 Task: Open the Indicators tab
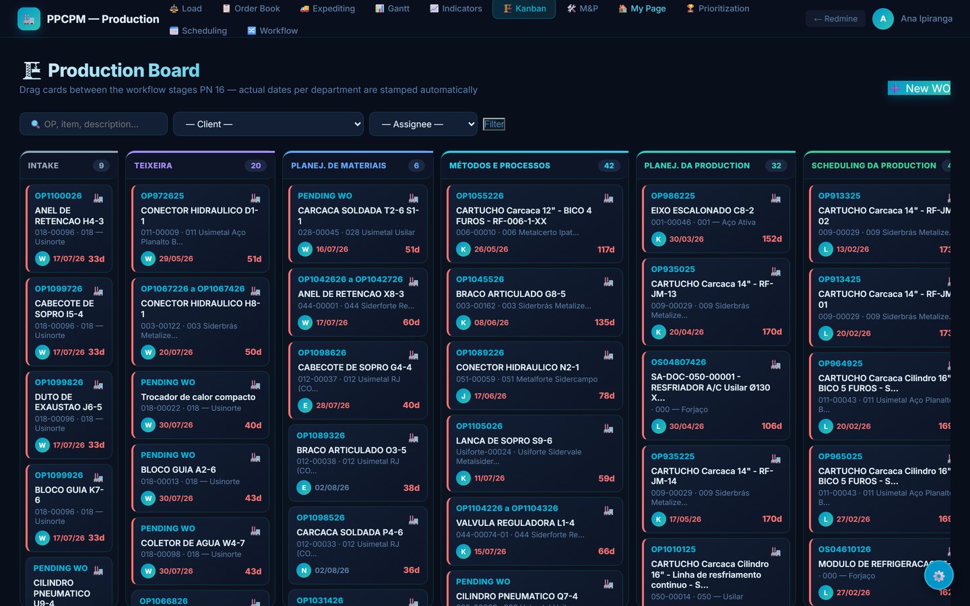(x=456, y=9)
